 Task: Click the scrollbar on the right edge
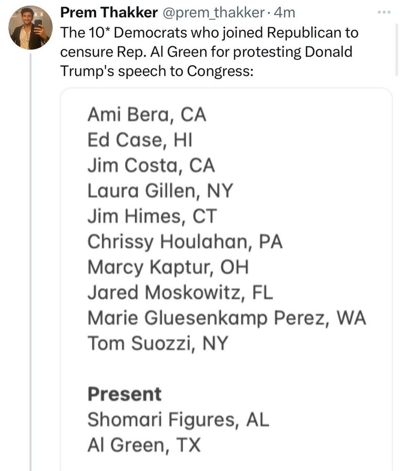point(396,49)
